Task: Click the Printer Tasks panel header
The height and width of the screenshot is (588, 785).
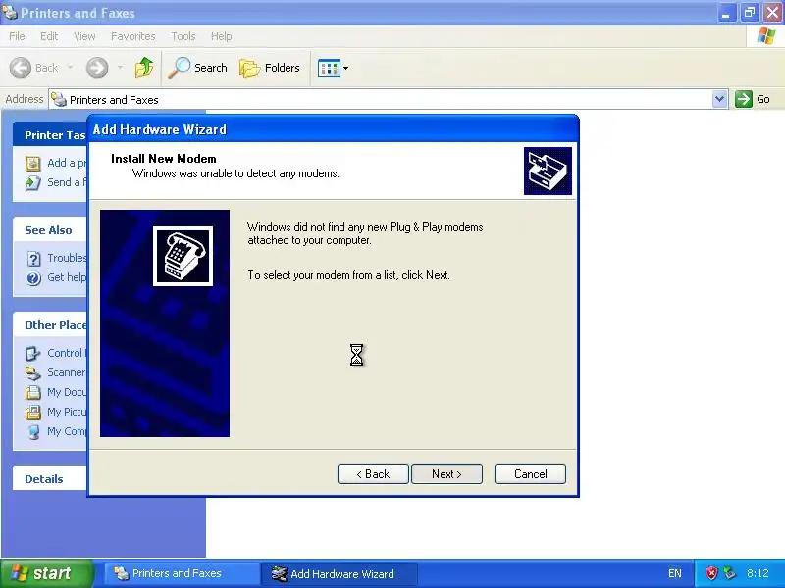Action: 50,135
